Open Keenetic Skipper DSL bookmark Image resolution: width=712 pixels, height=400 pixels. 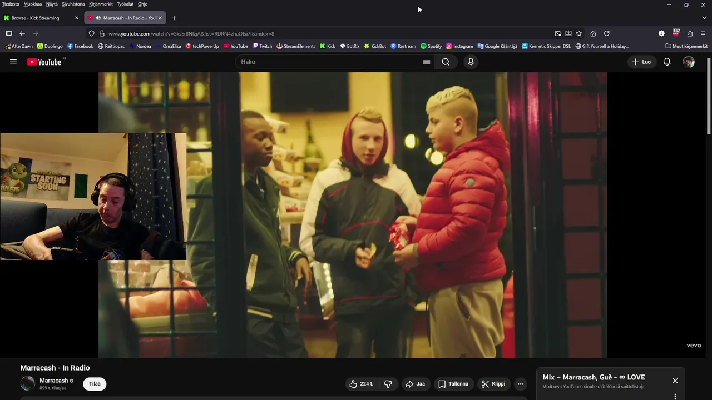click(546, 46)
